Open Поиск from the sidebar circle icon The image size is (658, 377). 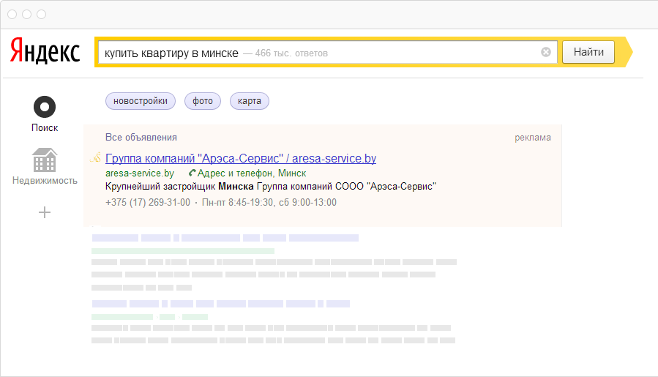[x=45, y=107]
